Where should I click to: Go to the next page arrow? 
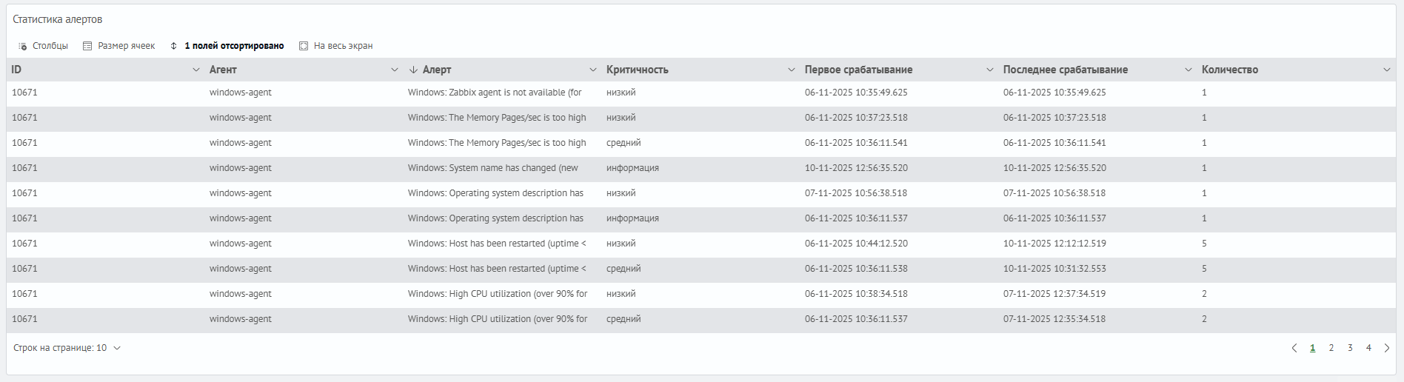pyautogui.click(x=1387, y=348)
